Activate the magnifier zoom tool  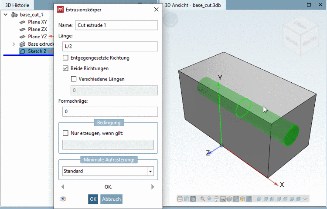[x=202, y=199]
